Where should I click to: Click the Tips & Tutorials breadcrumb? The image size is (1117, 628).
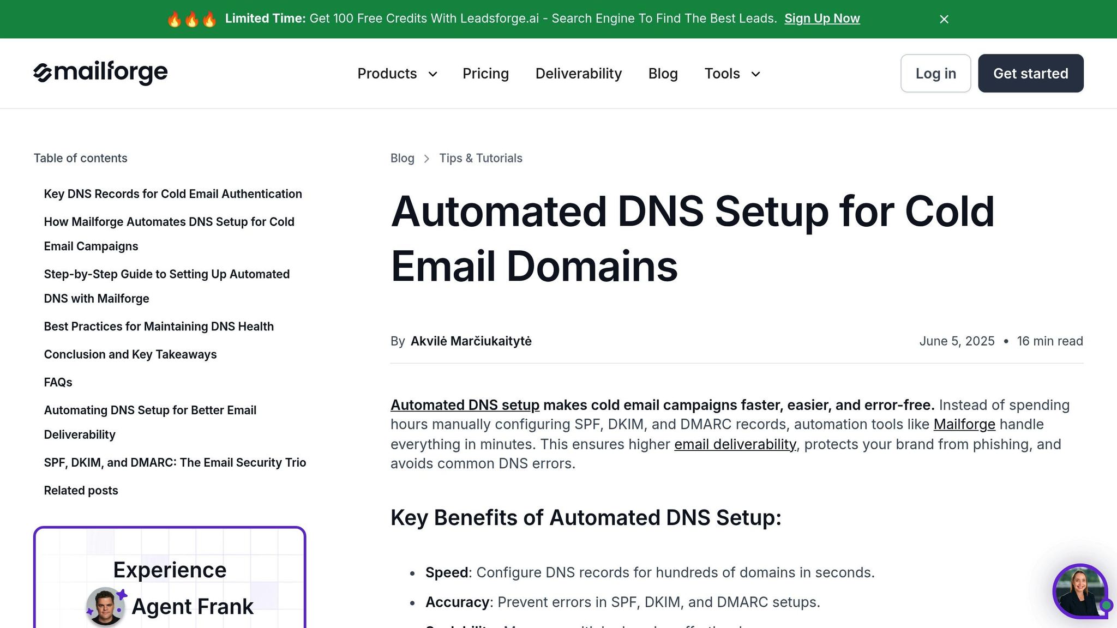[481, 158]
